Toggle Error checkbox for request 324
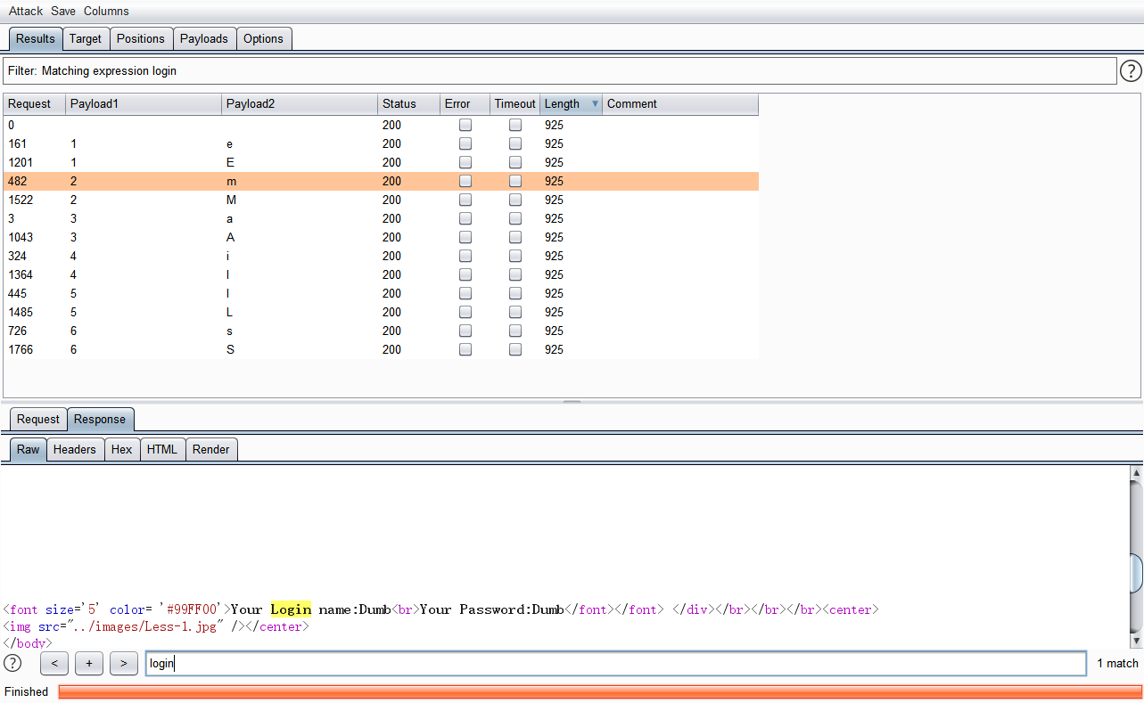This screenshot has width=1144, height=703. [465, 257]
